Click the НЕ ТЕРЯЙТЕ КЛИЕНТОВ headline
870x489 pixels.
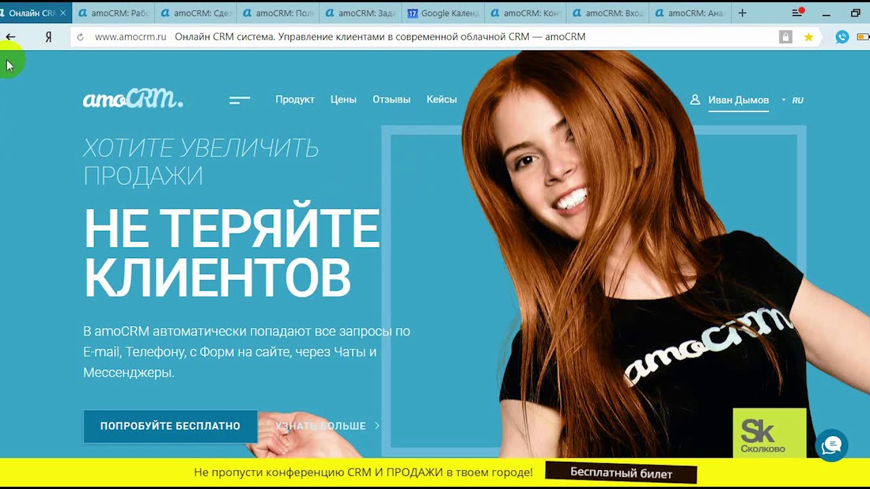(231, 253)
